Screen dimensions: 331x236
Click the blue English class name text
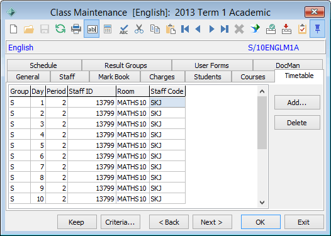click(x=21, y=48)
